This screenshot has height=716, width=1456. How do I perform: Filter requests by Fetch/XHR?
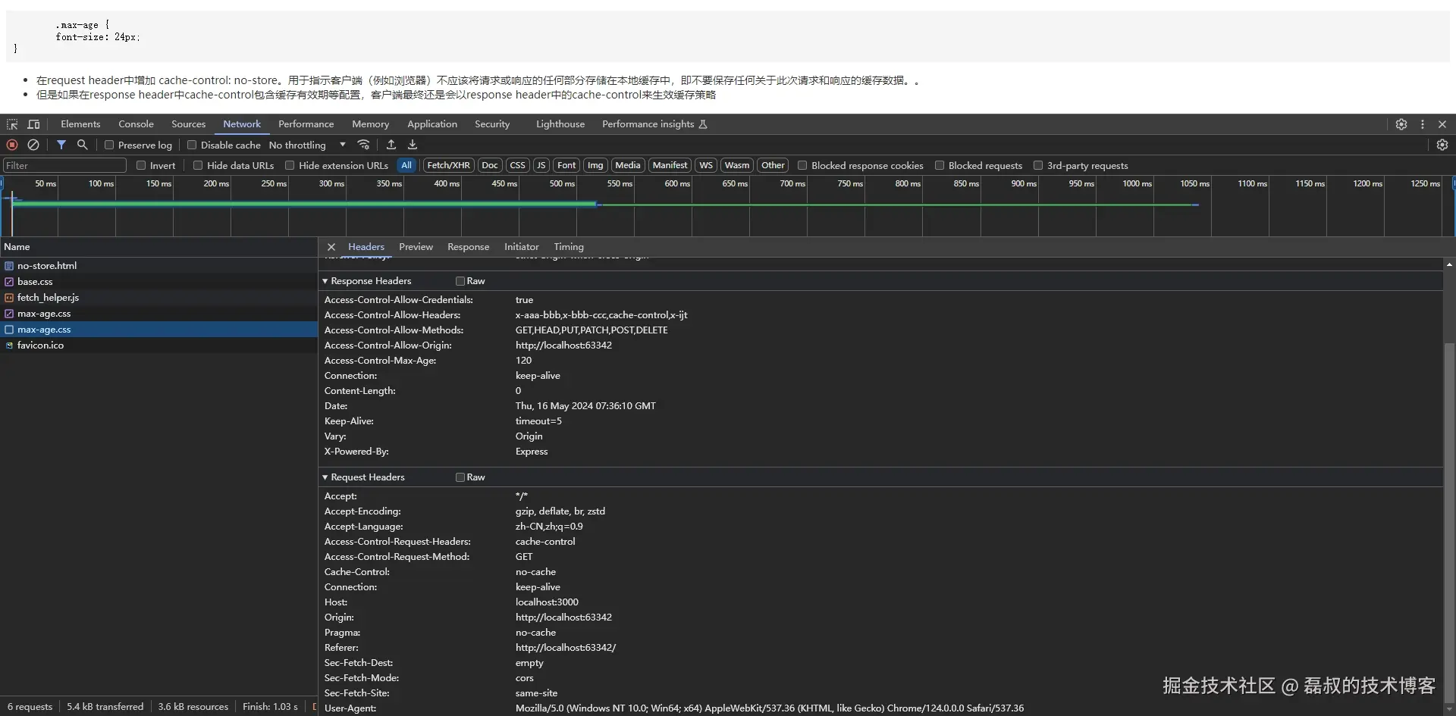[x=448, y=165]
